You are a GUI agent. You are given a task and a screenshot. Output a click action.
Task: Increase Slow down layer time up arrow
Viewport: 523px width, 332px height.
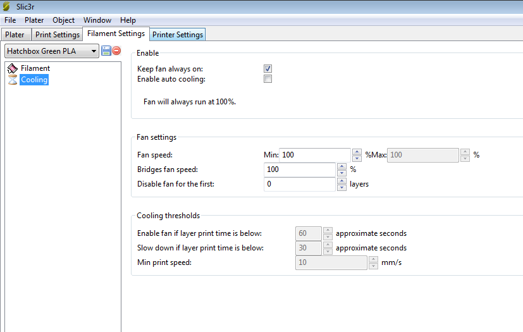coord(328,245)
